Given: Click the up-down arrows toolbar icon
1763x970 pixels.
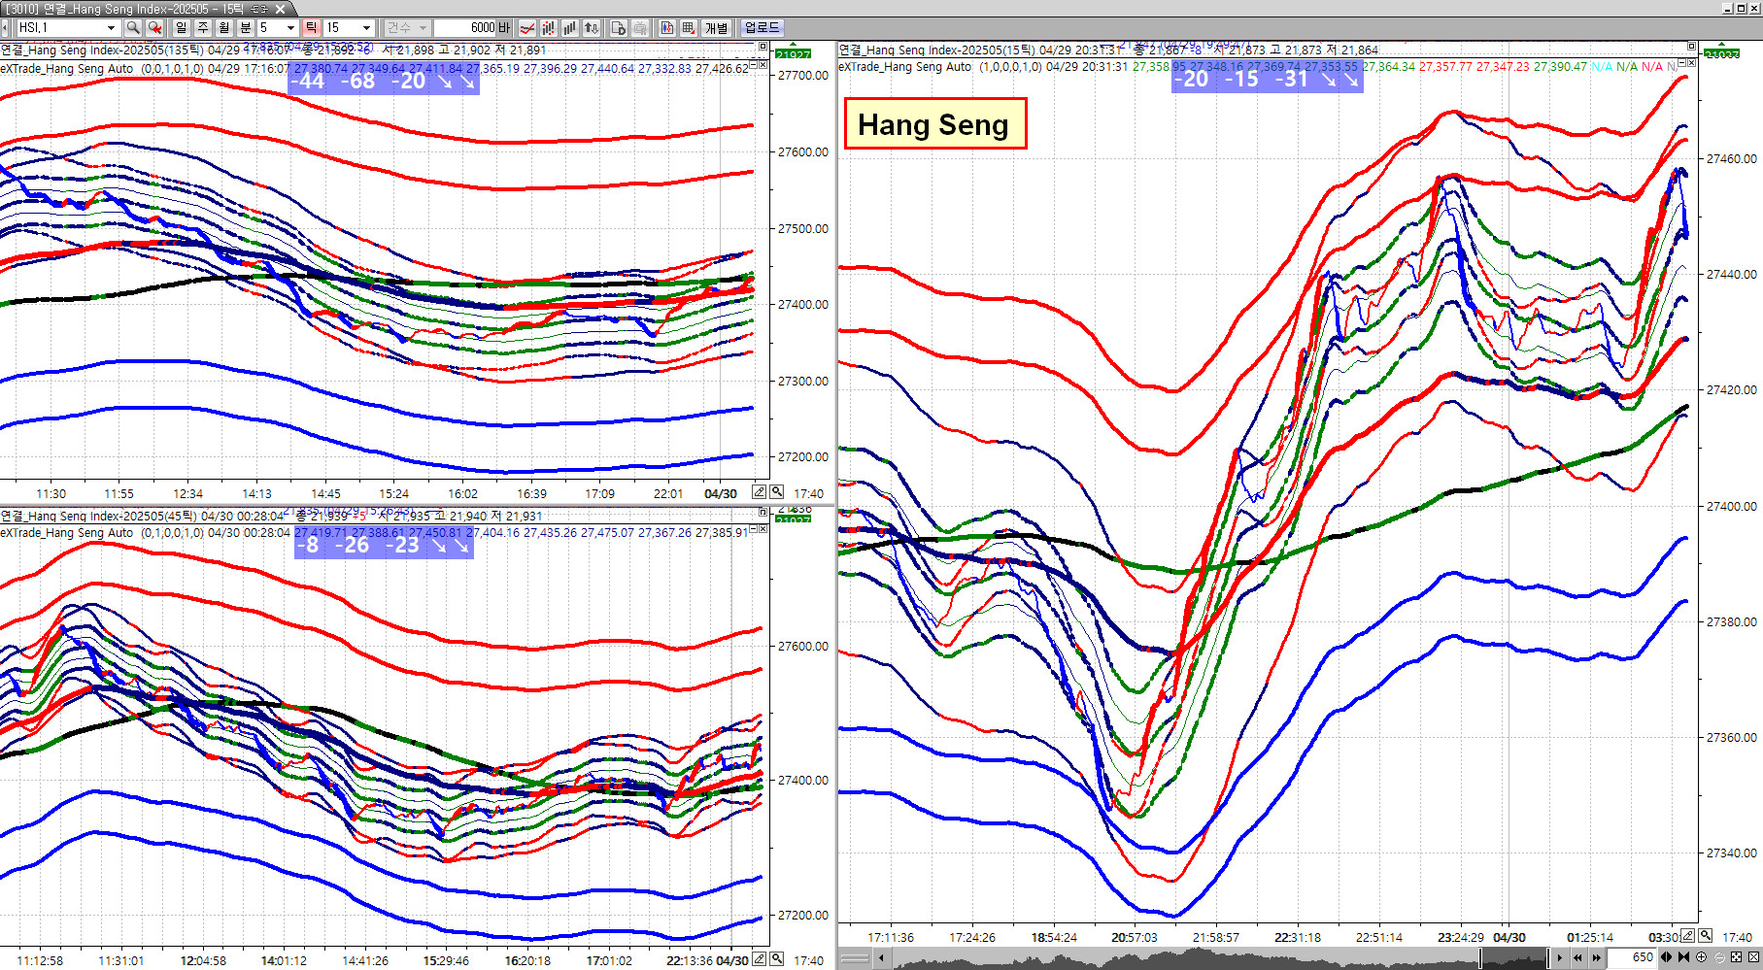Looking at the screenshot, I should pyautogui.click(x=591, y=28).
